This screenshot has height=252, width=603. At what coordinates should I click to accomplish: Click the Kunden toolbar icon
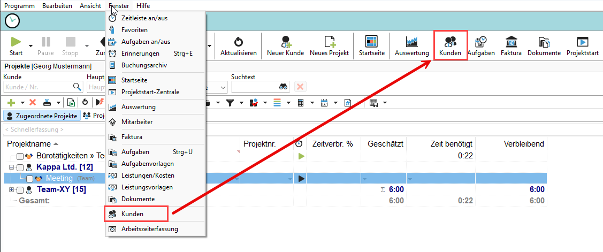(450, 45)
